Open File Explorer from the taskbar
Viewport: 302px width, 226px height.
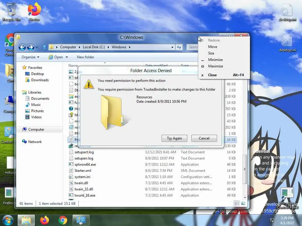[26, 220]
